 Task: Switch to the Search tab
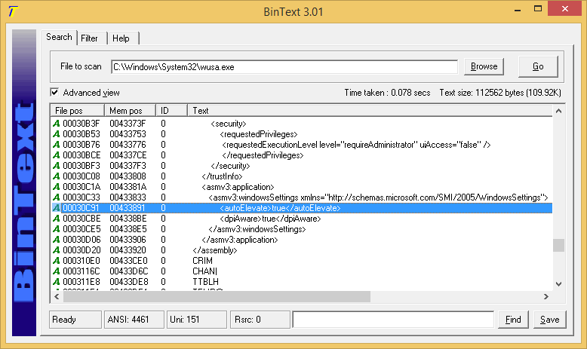59,37
